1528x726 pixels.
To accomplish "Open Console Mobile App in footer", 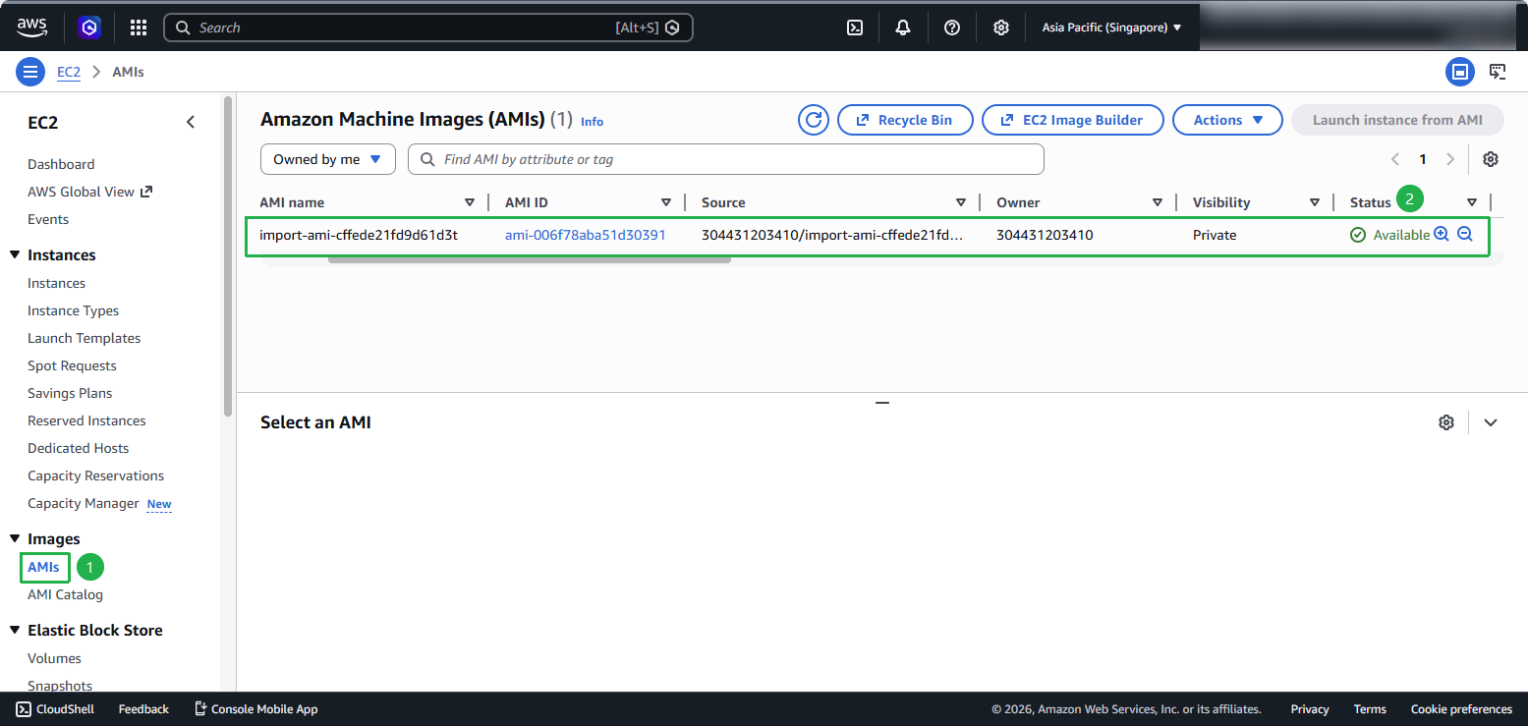I will point(255,709).
